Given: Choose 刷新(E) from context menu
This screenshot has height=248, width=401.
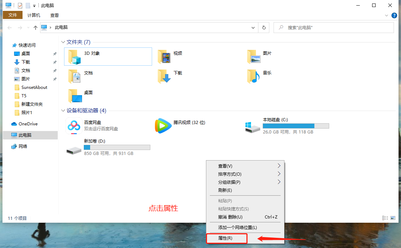Looking at the screenshot, I should [x=245, y=190].
